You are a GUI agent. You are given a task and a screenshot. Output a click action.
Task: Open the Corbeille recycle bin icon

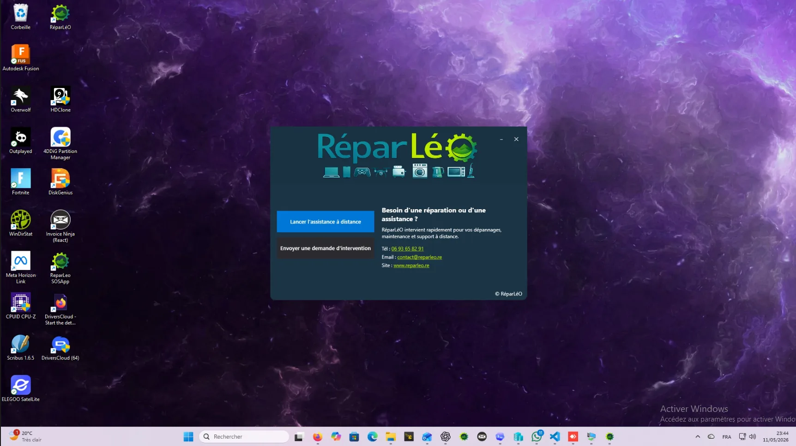(21, 17)
